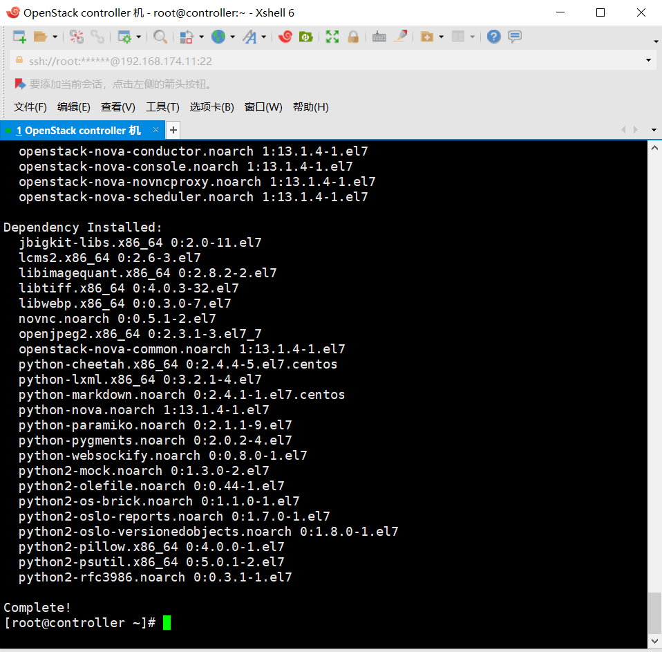This screenshot has height=652, width=662.
Task: Click the '[root@controller ~]#' prompt
Action: (x=79, y=623)
